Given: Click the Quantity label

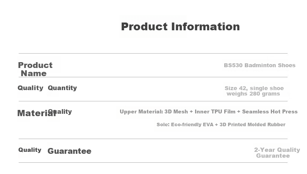Looking at the screenshot, I should click(62, 88).
